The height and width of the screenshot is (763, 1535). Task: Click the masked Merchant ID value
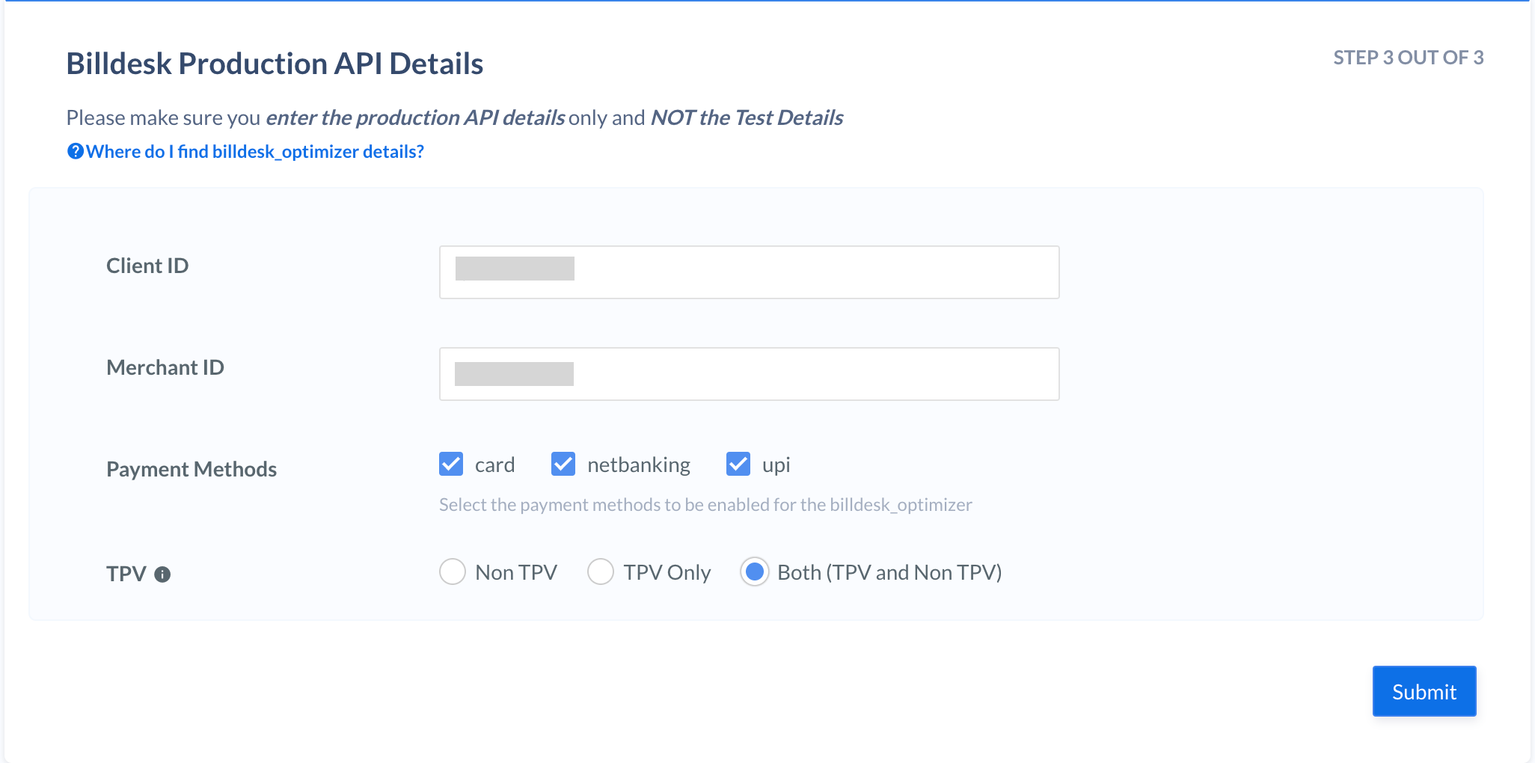coord(513,373)
